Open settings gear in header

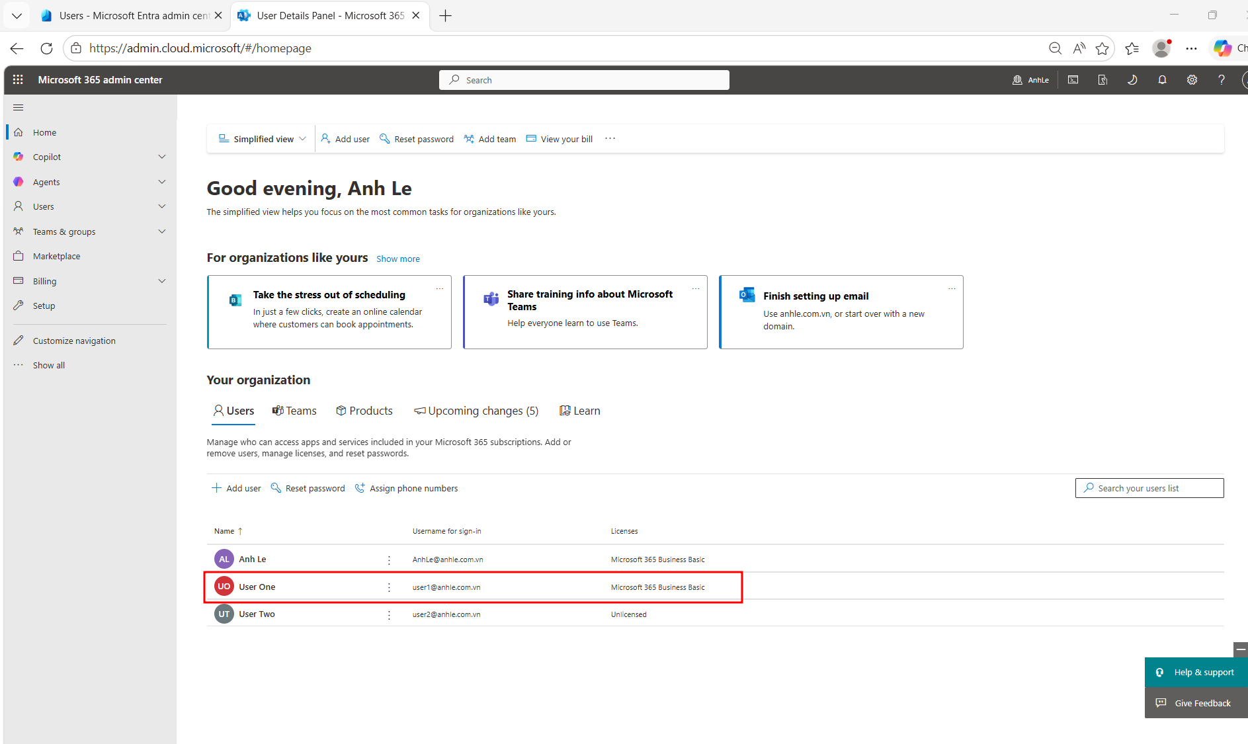tap(1192, 79)
